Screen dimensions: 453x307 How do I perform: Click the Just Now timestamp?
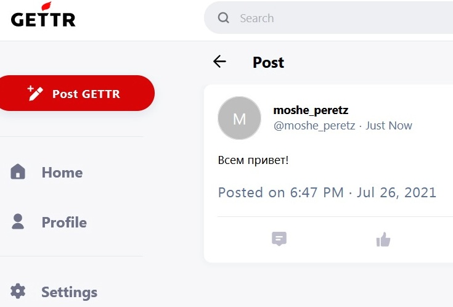(389, 126)
